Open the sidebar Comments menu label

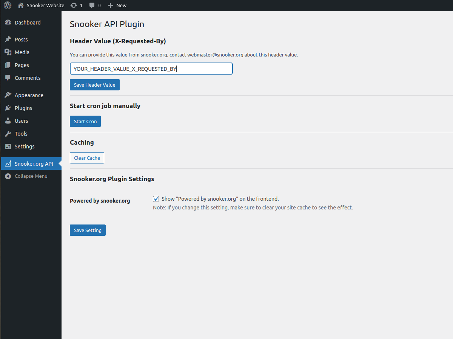tap(28, 78)
